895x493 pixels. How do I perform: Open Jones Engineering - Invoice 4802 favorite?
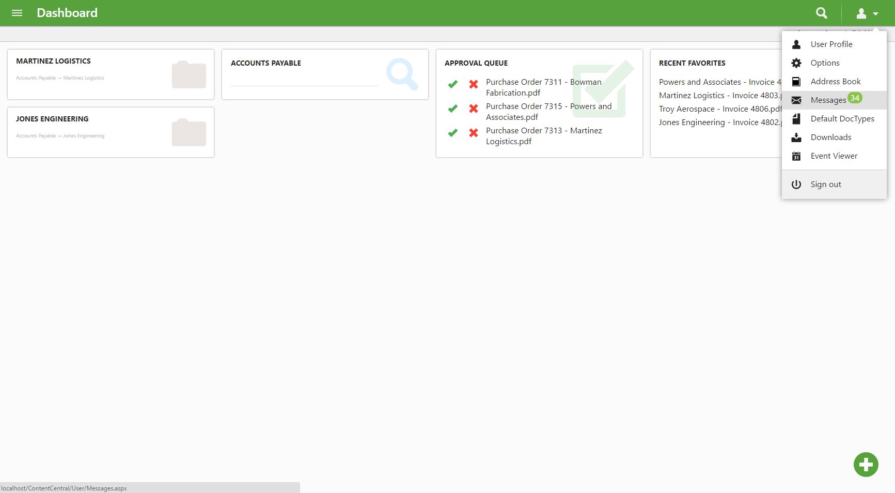click(x=720, y=122)
